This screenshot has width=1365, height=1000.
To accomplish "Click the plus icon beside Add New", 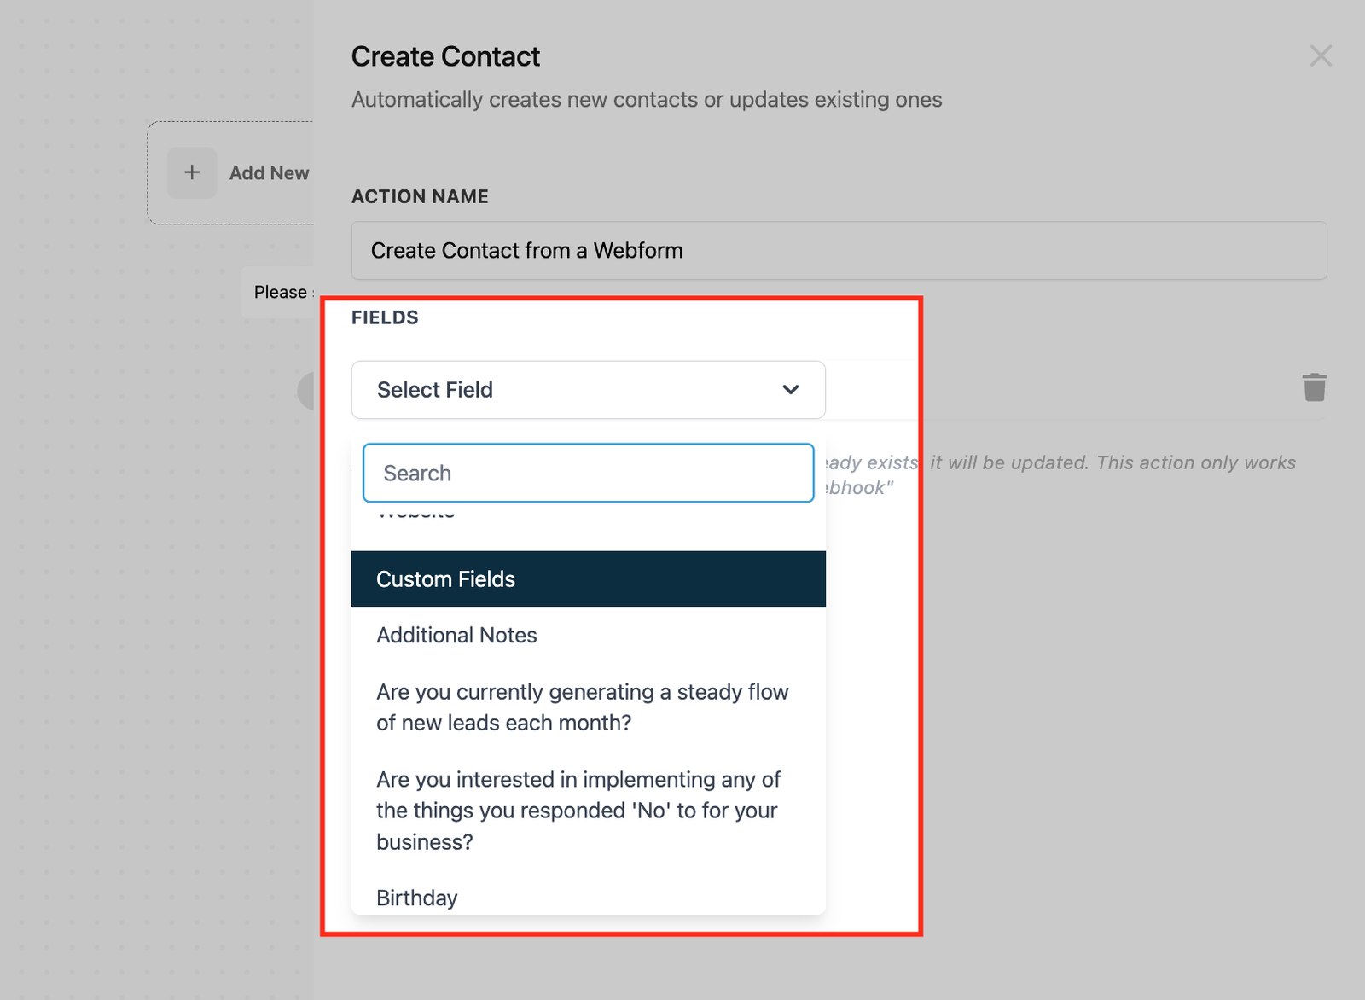I will click(x=192, y=172).
